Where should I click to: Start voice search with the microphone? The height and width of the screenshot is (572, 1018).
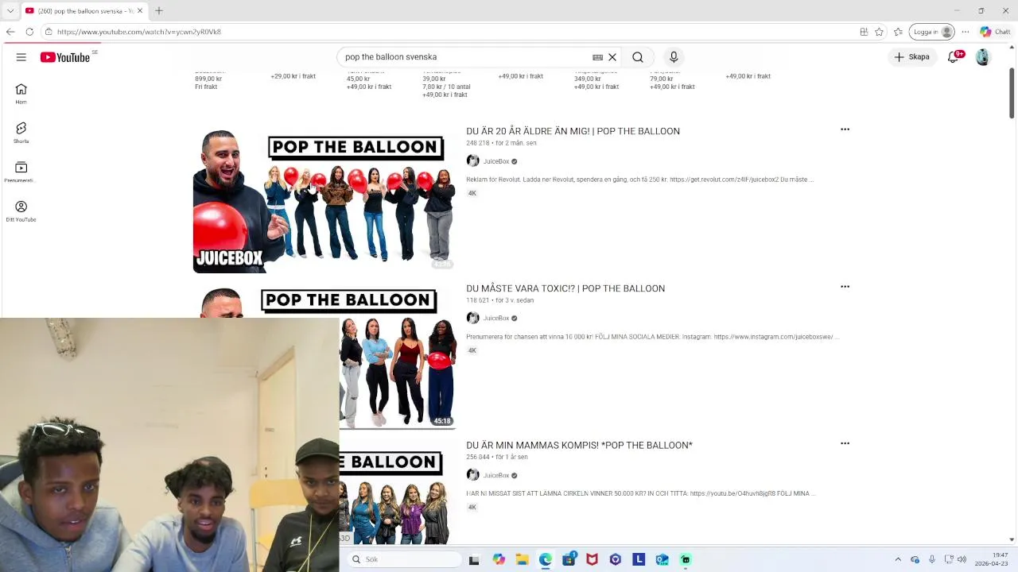click(674, 57)
